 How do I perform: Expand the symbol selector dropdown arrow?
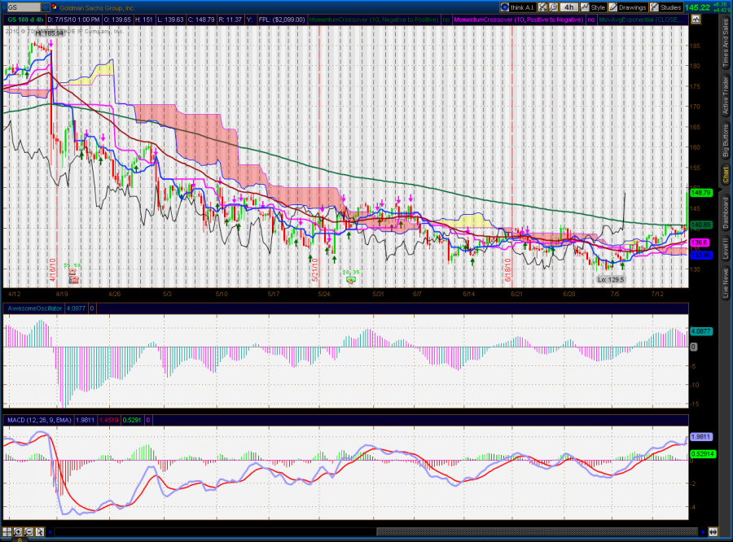45,7
